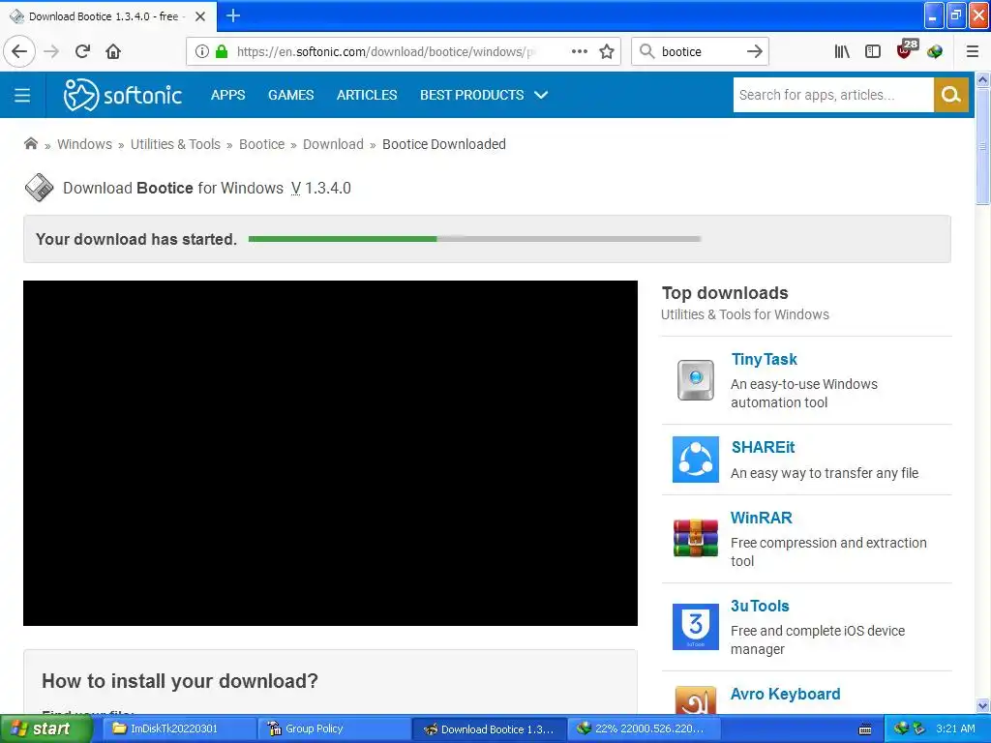Screen dimensions: 991x743
Task: Click the system tray clock 3:21 AM
Action: pos(955,728)
